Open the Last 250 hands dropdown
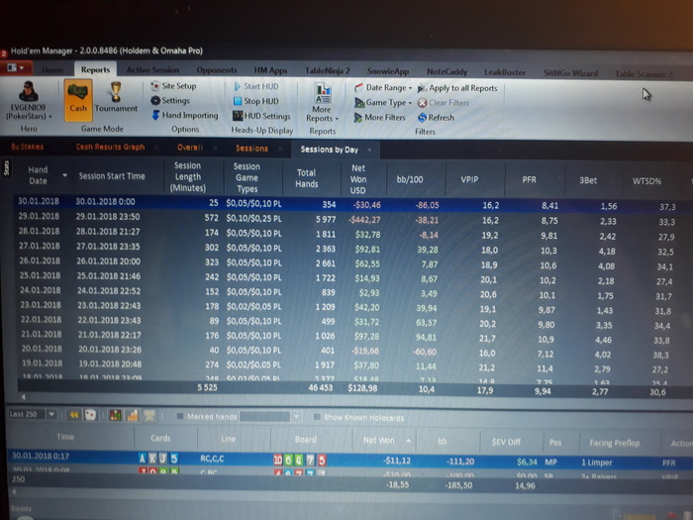 51,414
